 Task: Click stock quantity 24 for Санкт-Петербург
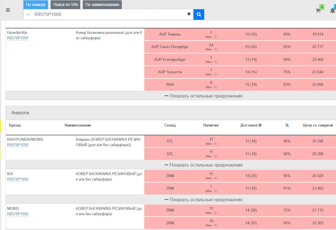[211, 45]
